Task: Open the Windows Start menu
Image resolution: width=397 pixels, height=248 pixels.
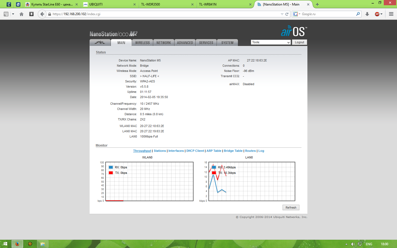Action: [5, 244]
